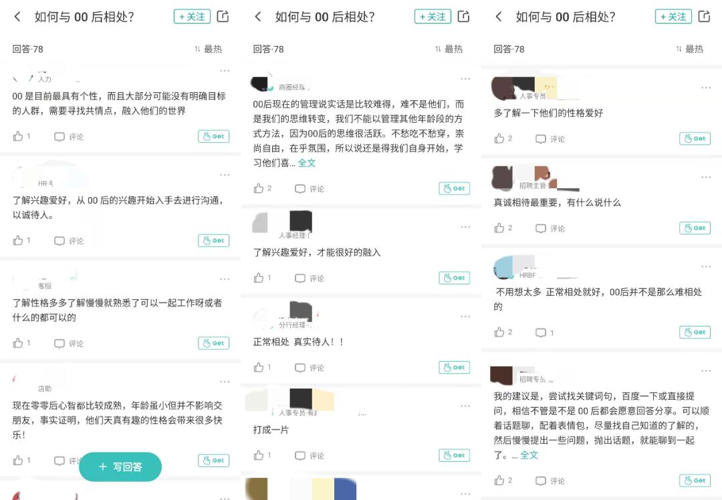Open more options for 多了解一下他们的性格爱好 answer
Screen dimensions: 722x500
coord(706,87)
